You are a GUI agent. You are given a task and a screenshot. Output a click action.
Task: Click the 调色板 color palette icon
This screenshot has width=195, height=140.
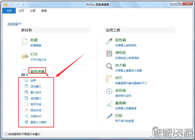click(109, 54)
